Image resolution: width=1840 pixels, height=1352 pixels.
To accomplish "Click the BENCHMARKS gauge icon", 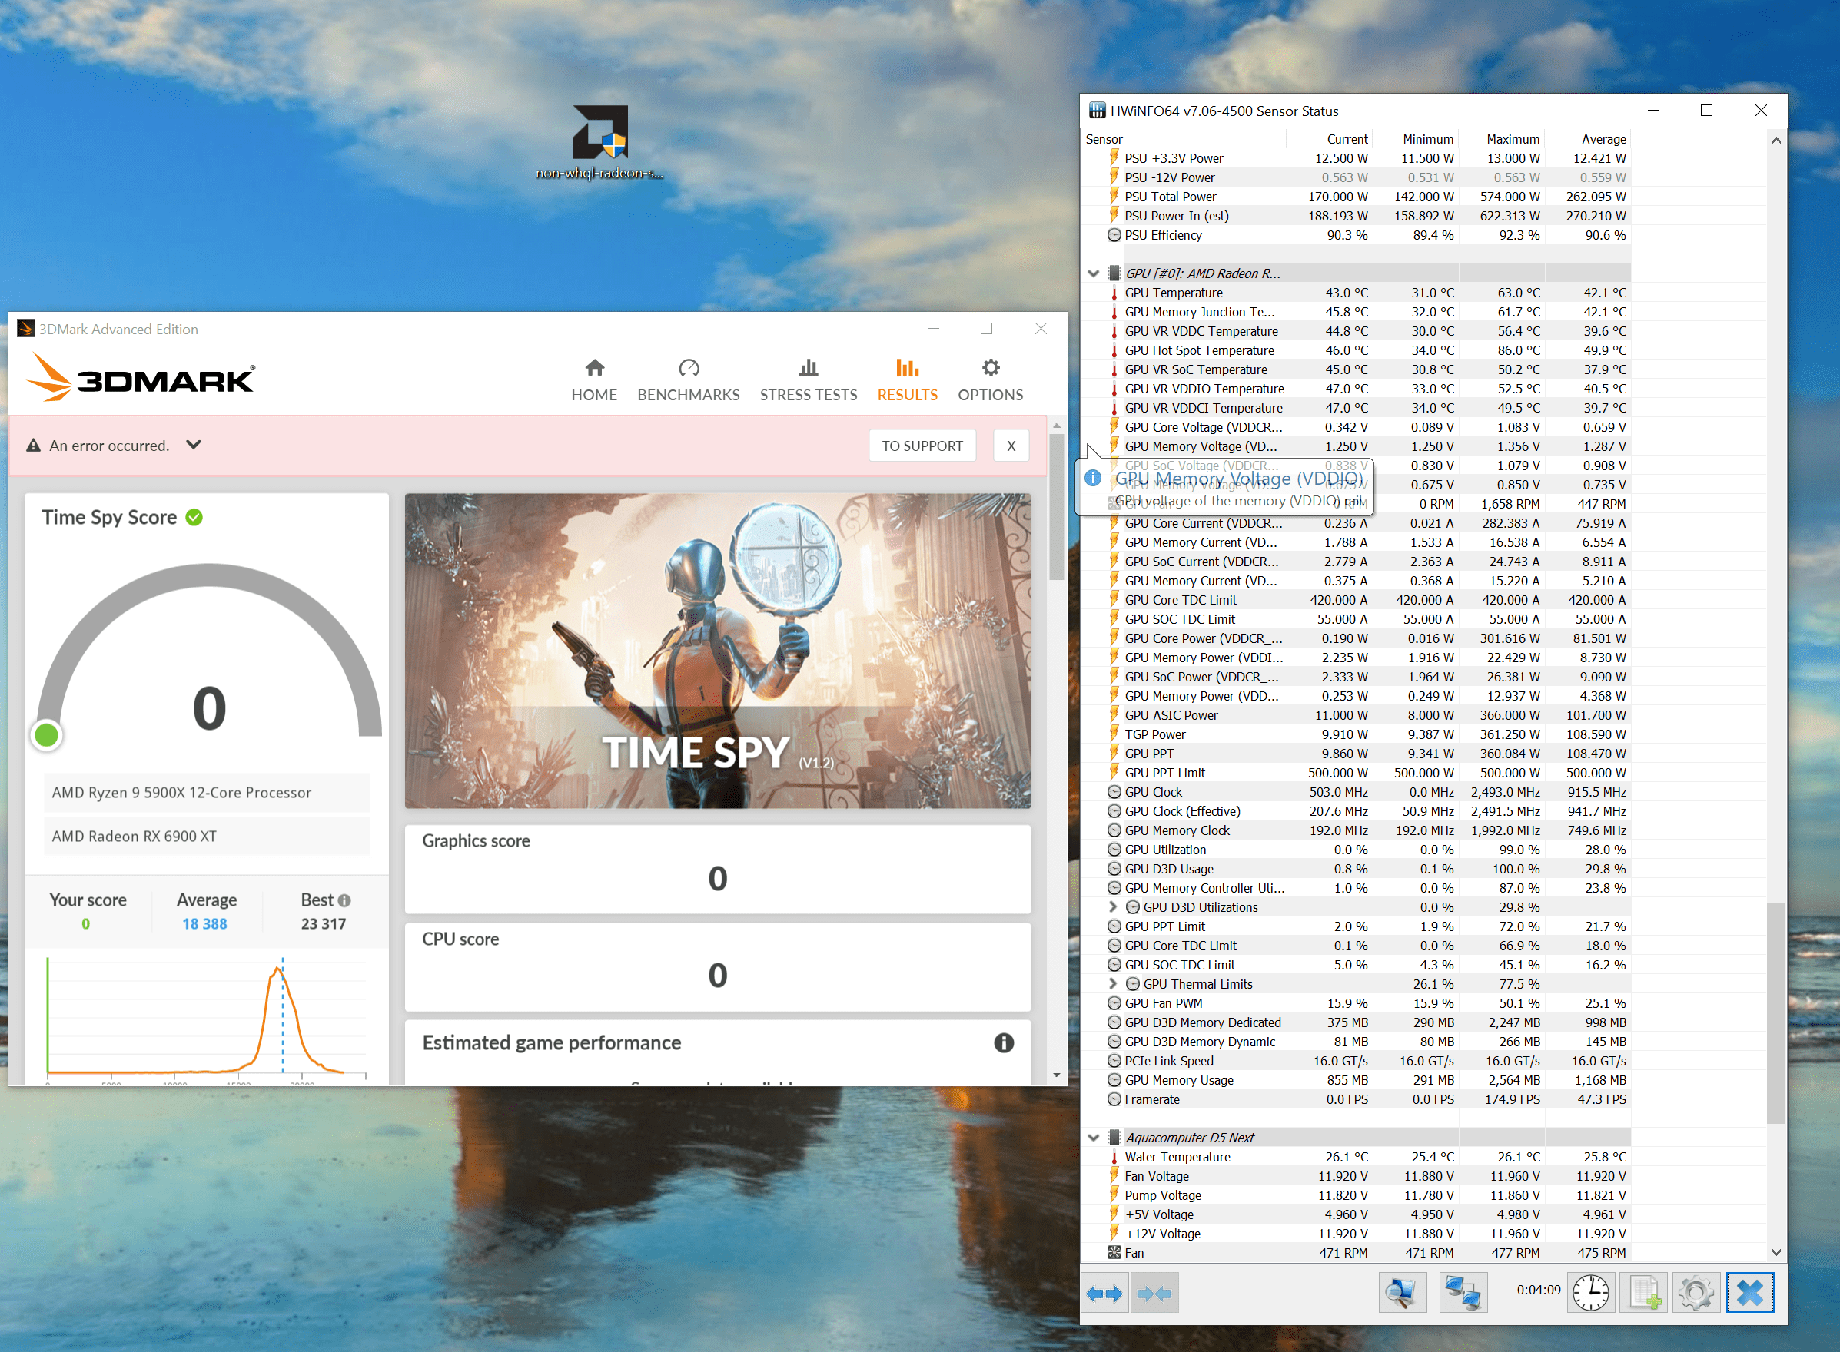I will tap(689, 367).
